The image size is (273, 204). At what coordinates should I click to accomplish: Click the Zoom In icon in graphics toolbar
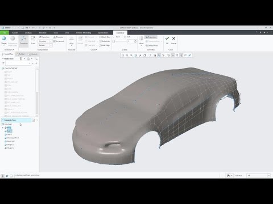pyautogui.click(x=127, y=56)
